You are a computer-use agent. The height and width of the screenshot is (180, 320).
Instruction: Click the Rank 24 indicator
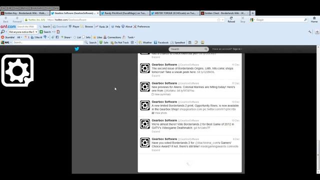coord(101,26)
